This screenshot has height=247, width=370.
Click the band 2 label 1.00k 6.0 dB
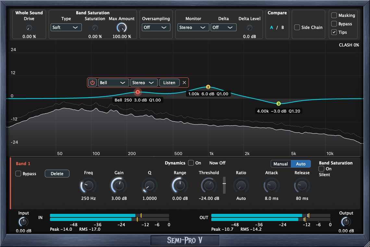[208, 94]
